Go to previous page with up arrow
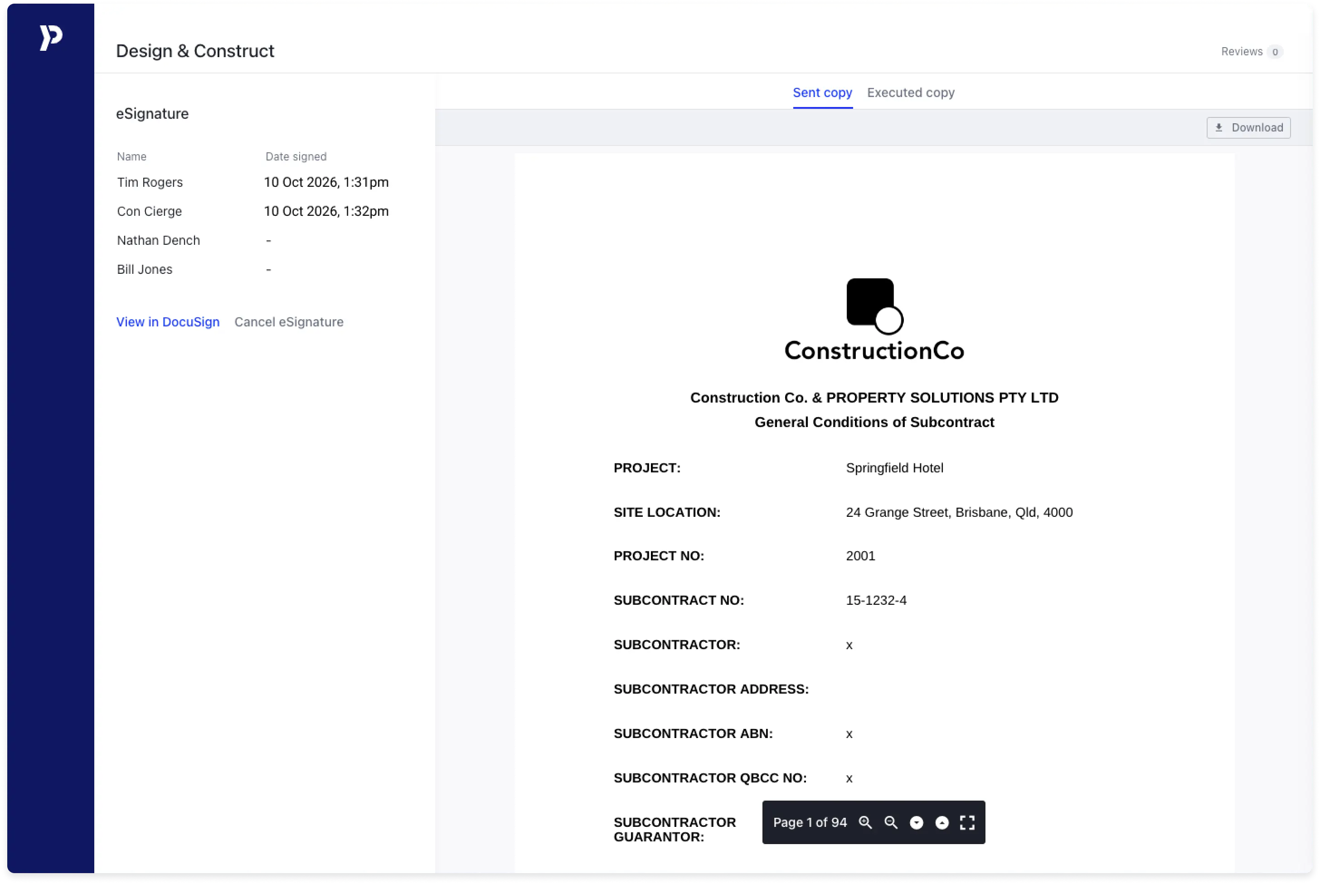 pyautogui.click(x=942, y=822)
